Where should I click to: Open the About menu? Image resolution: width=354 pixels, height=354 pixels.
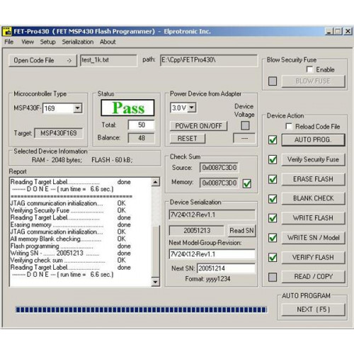tap(108, 42)
